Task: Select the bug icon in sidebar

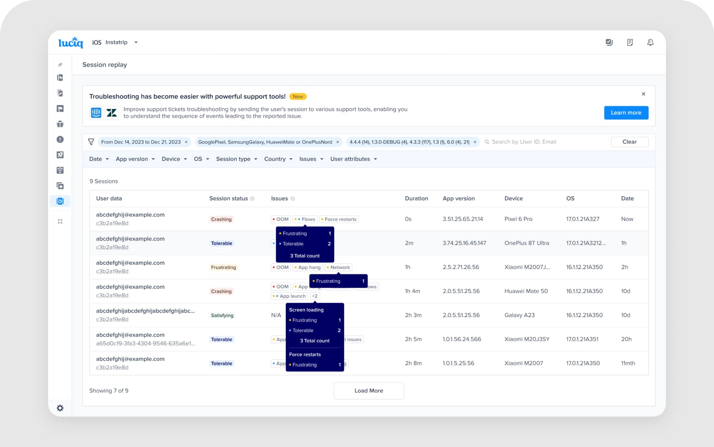Action: point(60,124)
